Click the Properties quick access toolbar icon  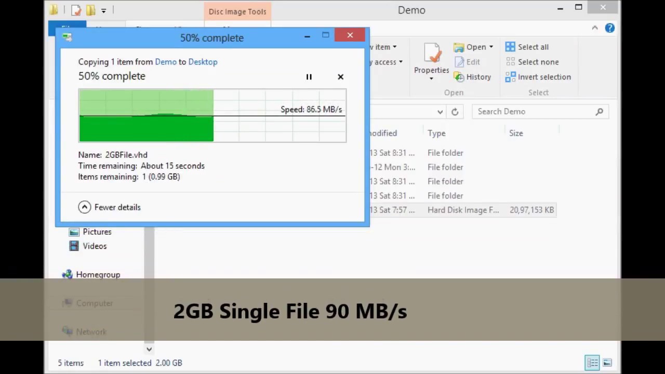click(x=76, y=10)
